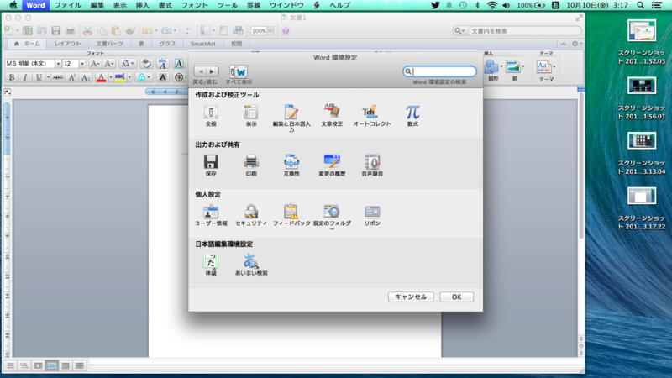672x378 pixels.
Task: Open the Word menu in menu bar
Action: coord(35,5)
